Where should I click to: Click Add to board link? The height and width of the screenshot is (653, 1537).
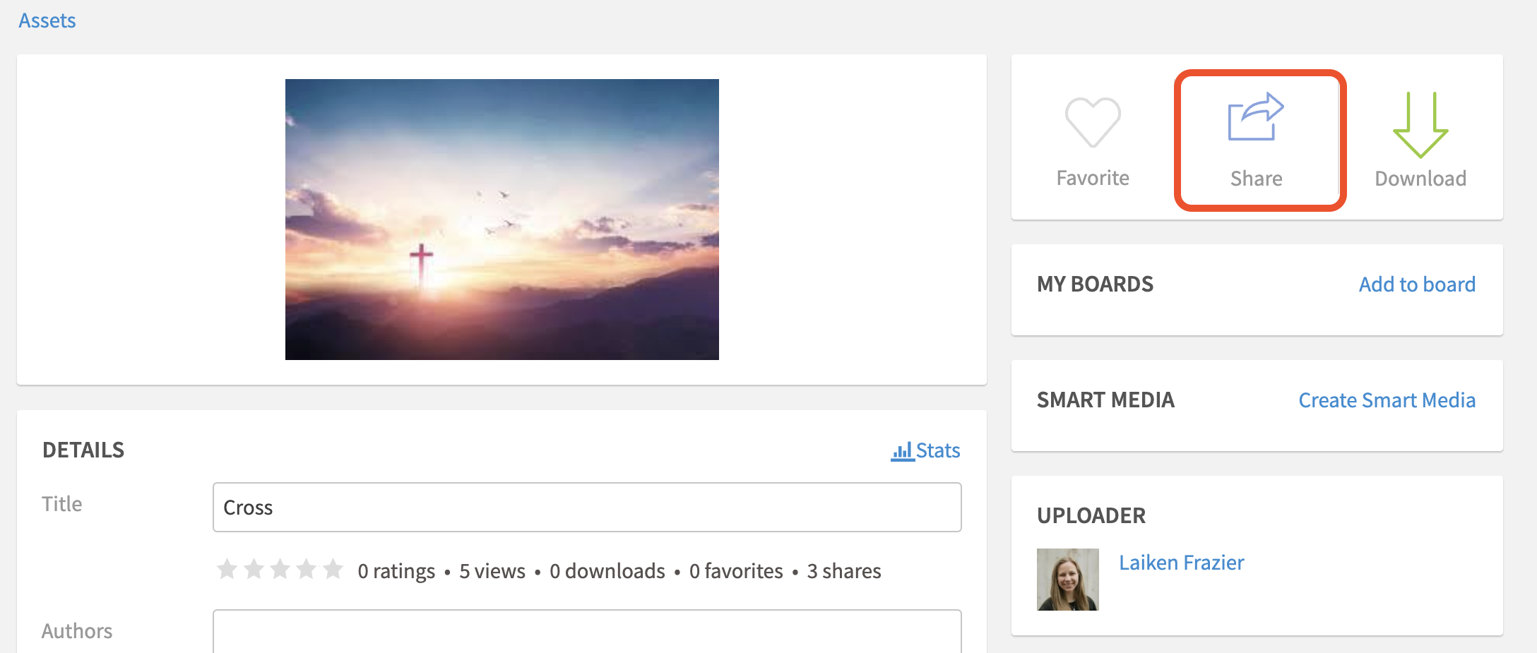pyautogui.click(x=1417, y=284)
